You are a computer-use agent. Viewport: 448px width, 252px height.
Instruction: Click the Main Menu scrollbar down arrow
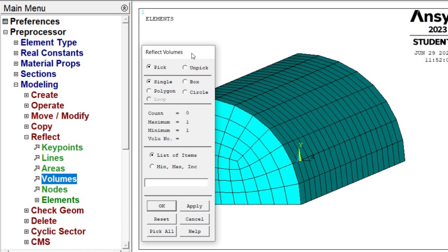(x=126, y=245)
